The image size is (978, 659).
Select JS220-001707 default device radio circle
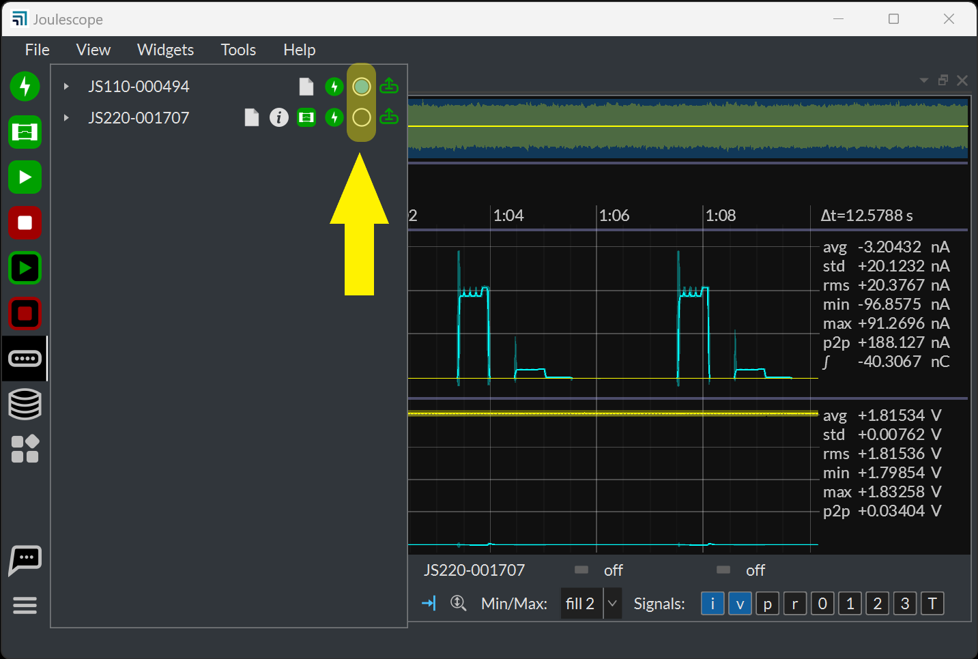362,117
